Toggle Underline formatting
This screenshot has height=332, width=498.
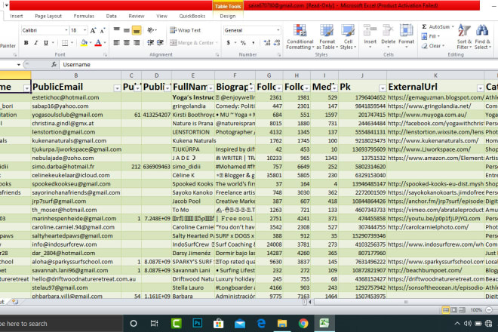click(46, 42)
